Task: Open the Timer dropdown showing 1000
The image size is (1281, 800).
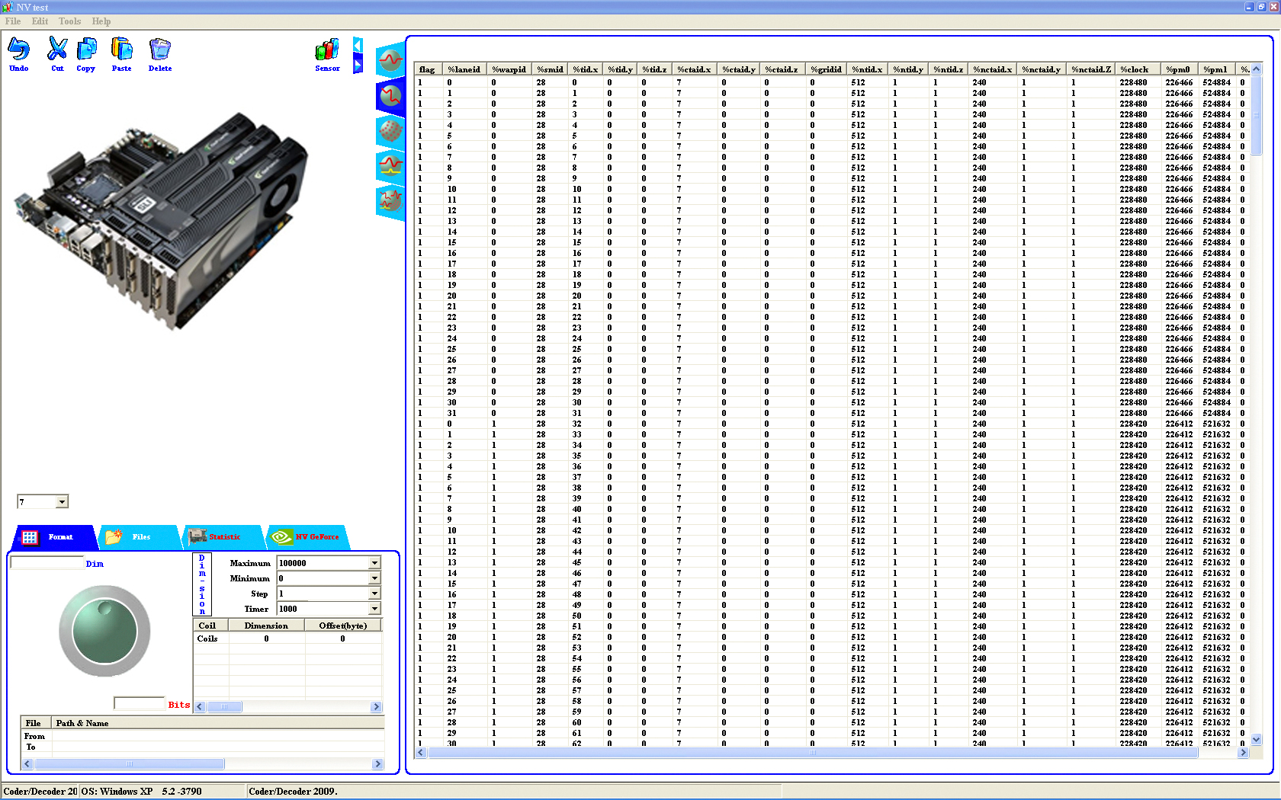Action: (x=374, y=609)
